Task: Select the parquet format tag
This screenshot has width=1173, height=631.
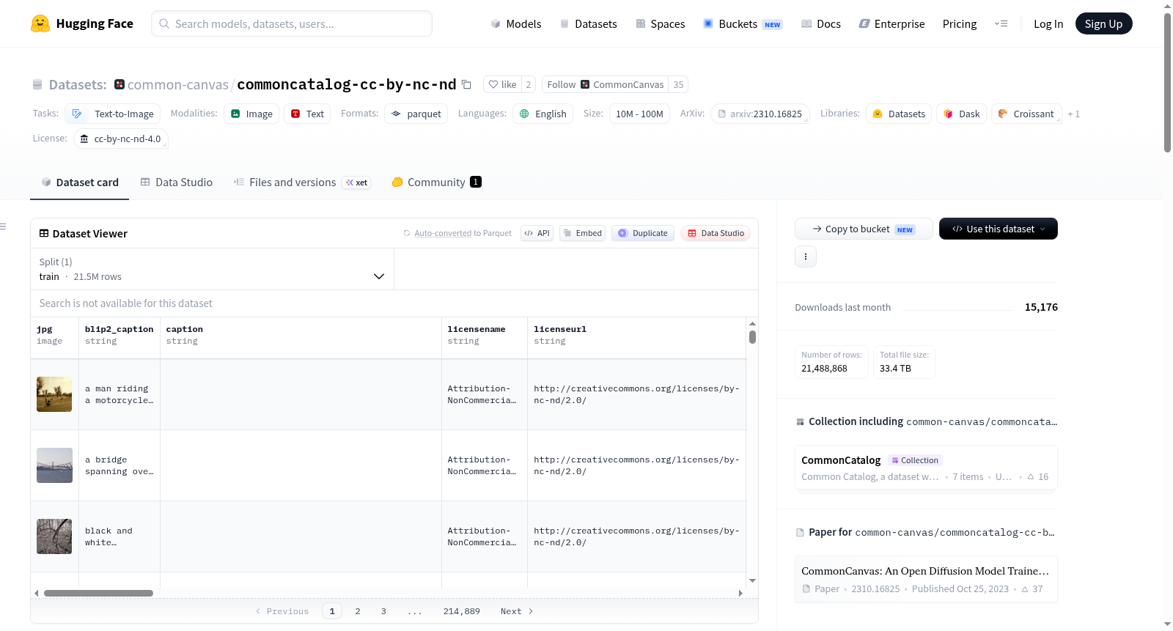Action: pyautogui.click(x=416, y=114)
